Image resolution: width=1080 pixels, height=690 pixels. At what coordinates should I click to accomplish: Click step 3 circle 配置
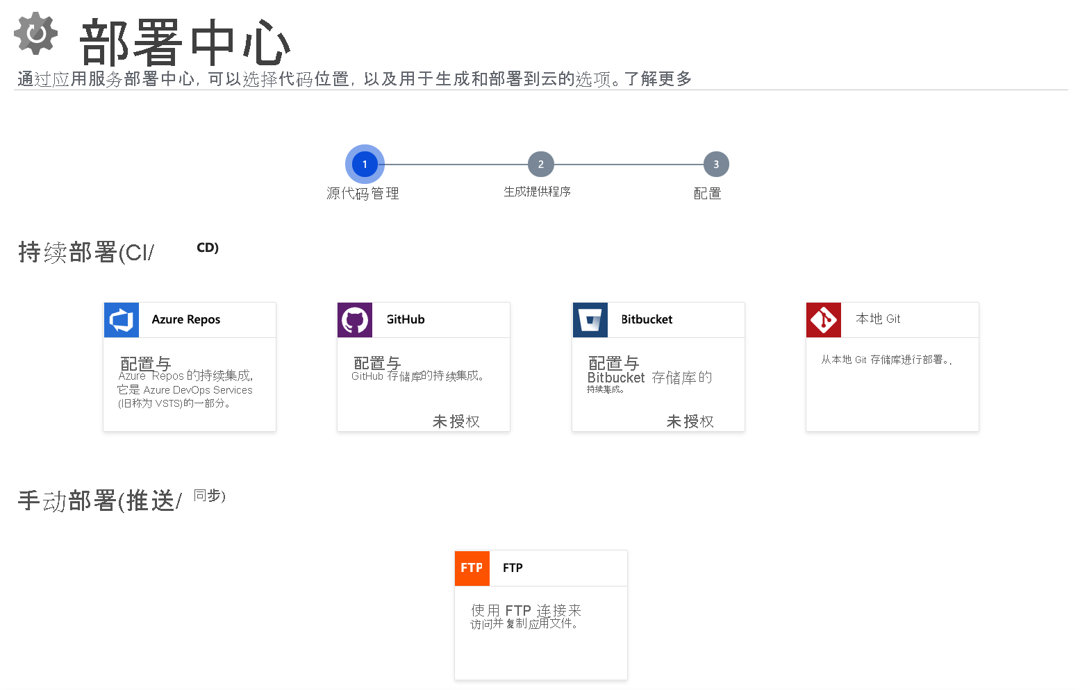coord(716,164)
